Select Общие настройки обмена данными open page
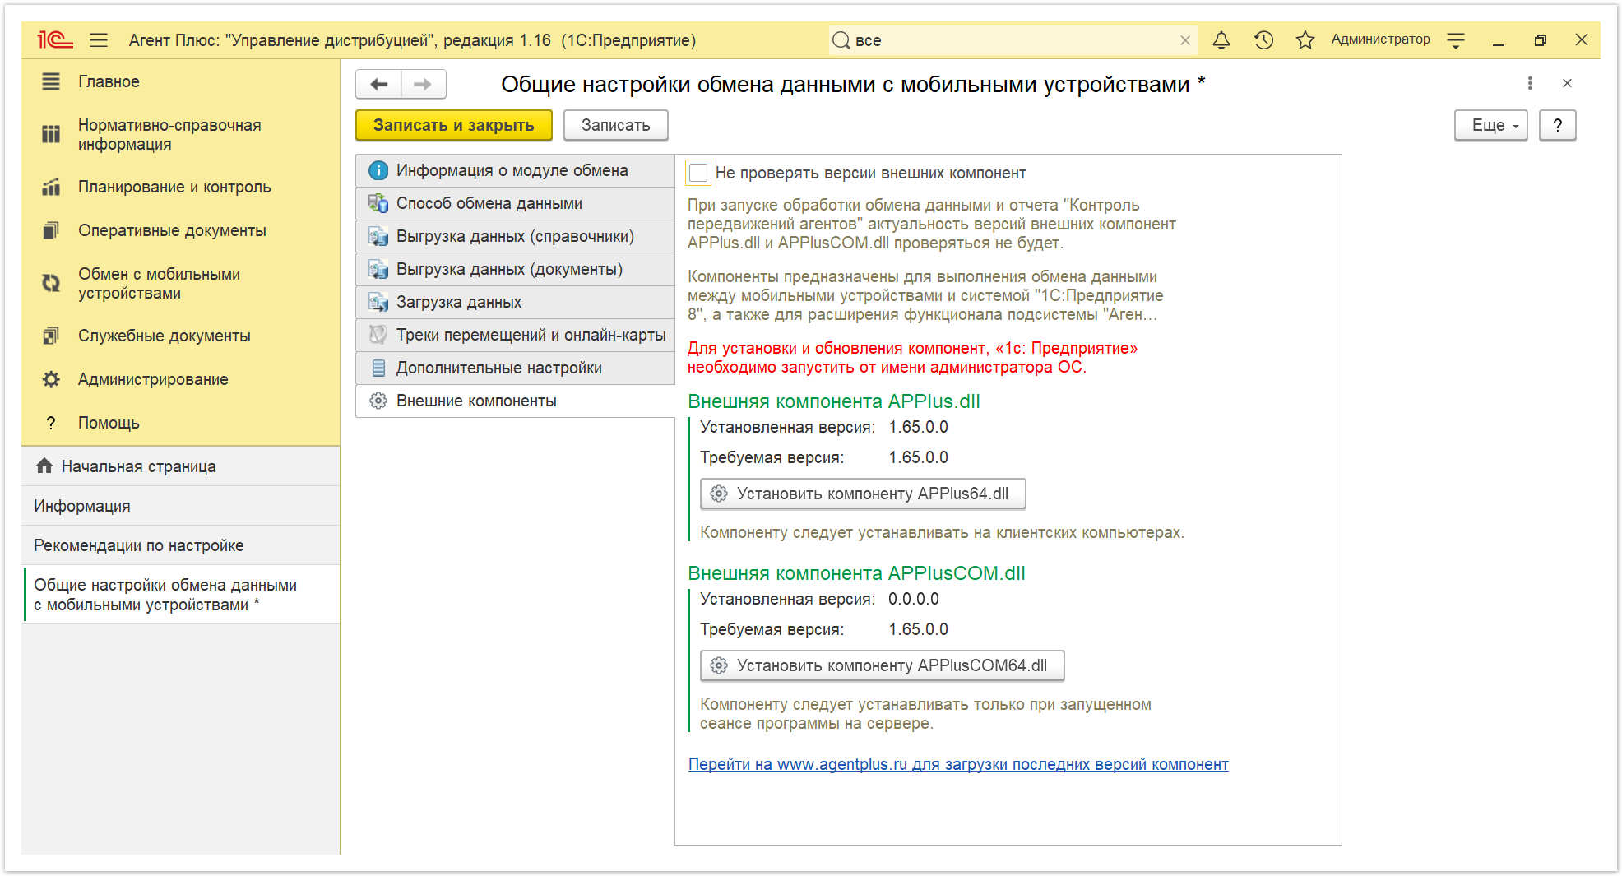Viewport: 1622px width, 876px height. (181, 595)
